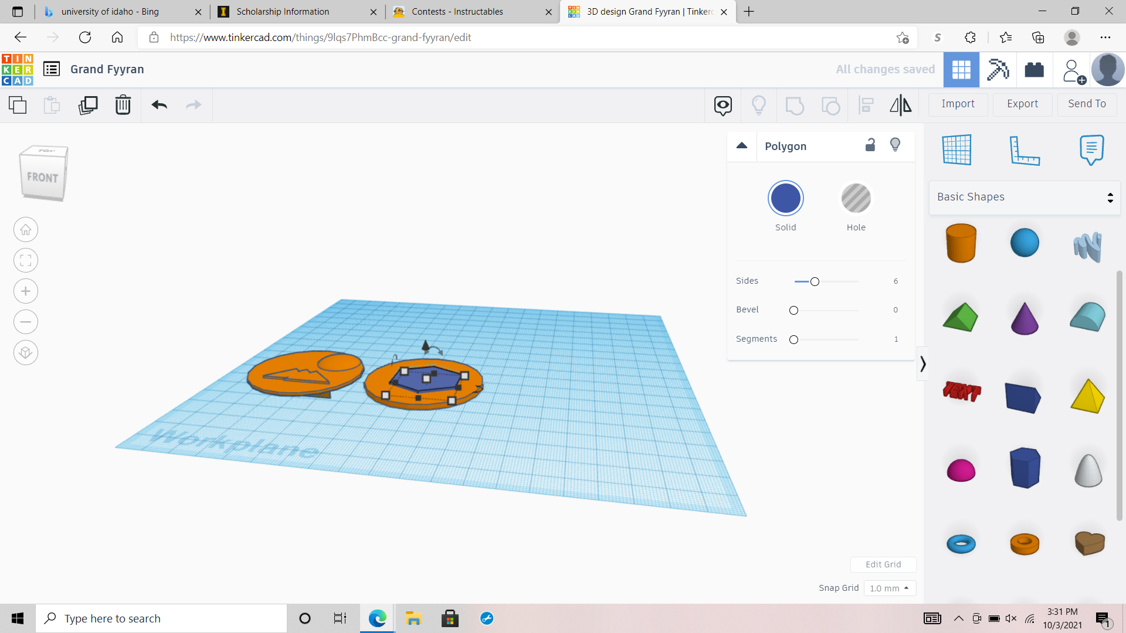This screenshot has height=633, width=1126.
Task: Open the Notes tool
Action: click(x=1091, y=150)
